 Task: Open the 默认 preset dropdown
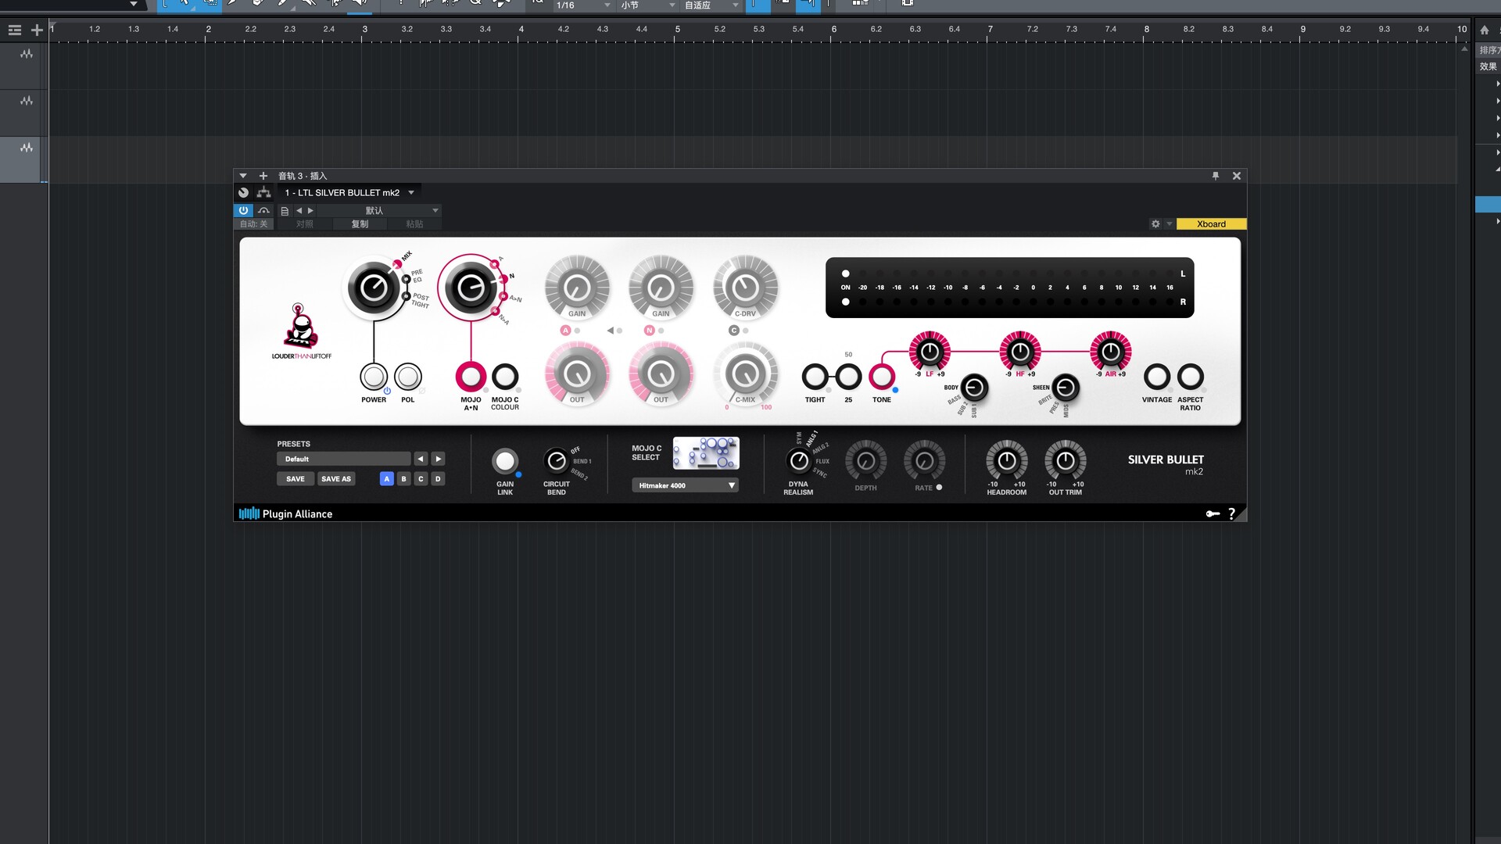pyautogui.click(x=380, y=211)
